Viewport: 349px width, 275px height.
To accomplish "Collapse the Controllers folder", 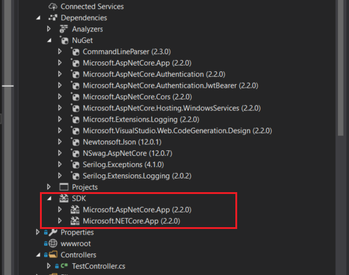I will tap(38, 255).
